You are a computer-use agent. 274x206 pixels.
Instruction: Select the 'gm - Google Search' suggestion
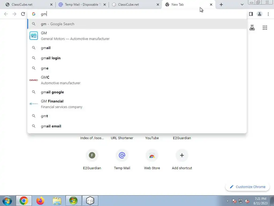pyautogui.click(x=137, y=24)
